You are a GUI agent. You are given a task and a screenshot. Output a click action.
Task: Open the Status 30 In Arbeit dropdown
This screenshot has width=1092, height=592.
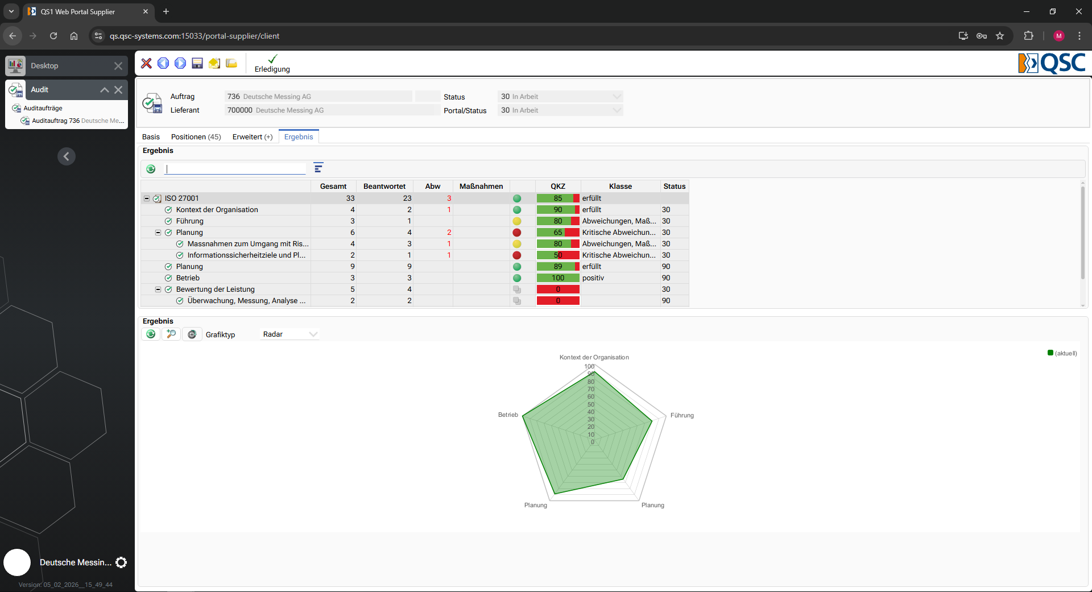[560, 97]
